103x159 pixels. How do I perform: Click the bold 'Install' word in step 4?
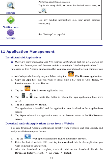[x=43, y=105]
